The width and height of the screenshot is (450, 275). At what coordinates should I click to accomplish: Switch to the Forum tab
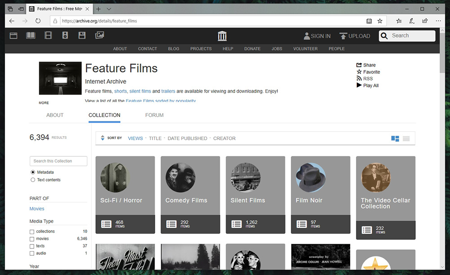pyautogui.click(x=154, y=115)
